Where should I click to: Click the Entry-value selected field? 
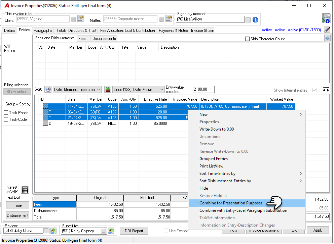[x=203, y=89]
